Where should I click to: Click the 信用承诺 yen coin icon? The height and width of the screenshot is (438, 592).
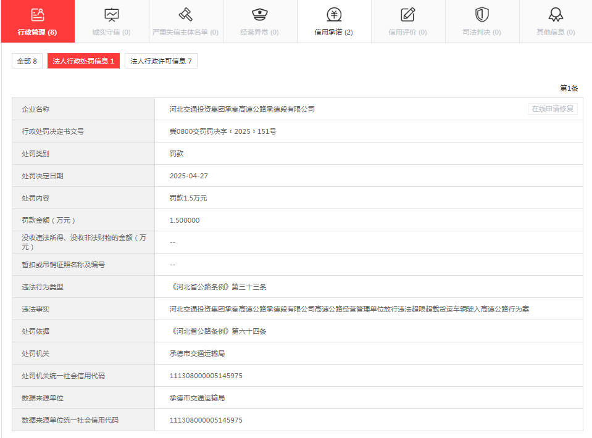coord(334,15)
